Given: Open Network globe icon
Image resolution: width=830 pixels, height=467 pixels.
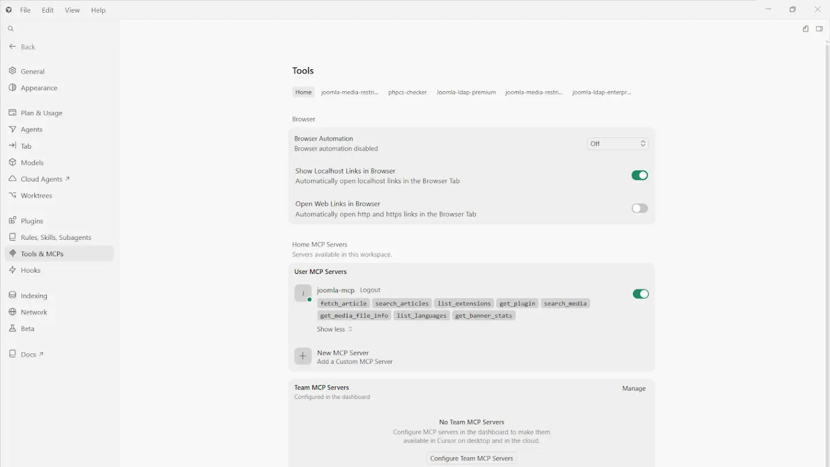Looking at the screenshot, I should pyautogui.click(x=12, y=312).
